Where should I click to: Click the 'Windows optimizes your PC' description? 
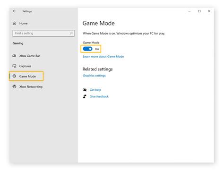tap(124, 34)
